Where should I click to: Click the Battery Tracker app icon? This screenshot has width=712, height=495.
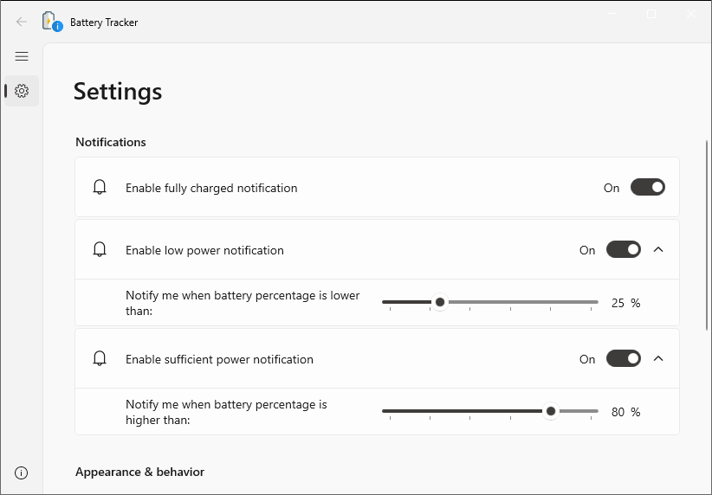pyautogui.click(x=52, y=22)
